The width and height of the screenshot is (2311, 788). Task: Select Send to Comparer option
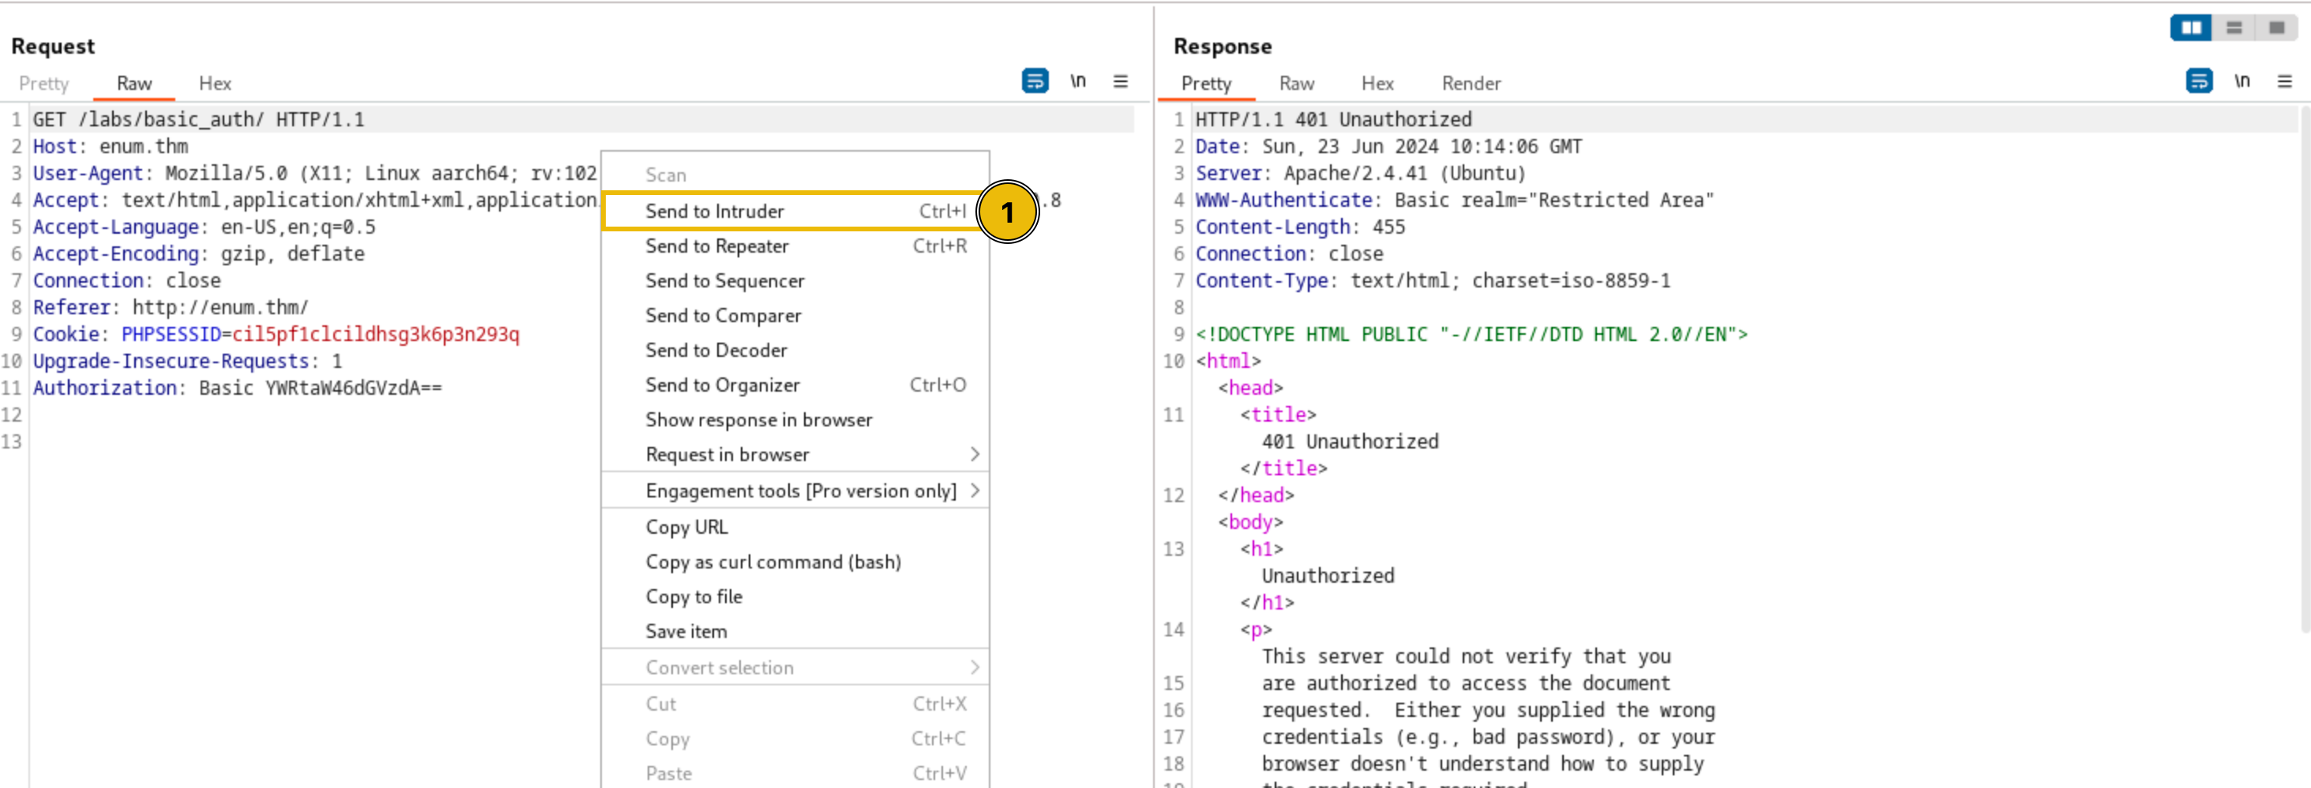point(794,316)
